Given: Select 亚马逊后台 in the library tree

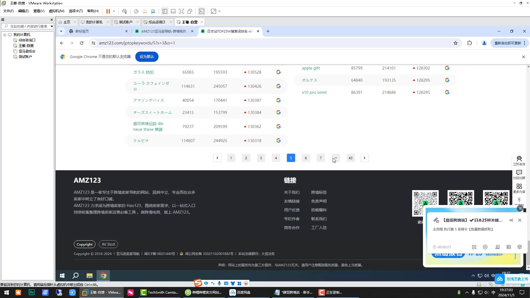Looking at the screenshot, I should [x=27, y=51].
